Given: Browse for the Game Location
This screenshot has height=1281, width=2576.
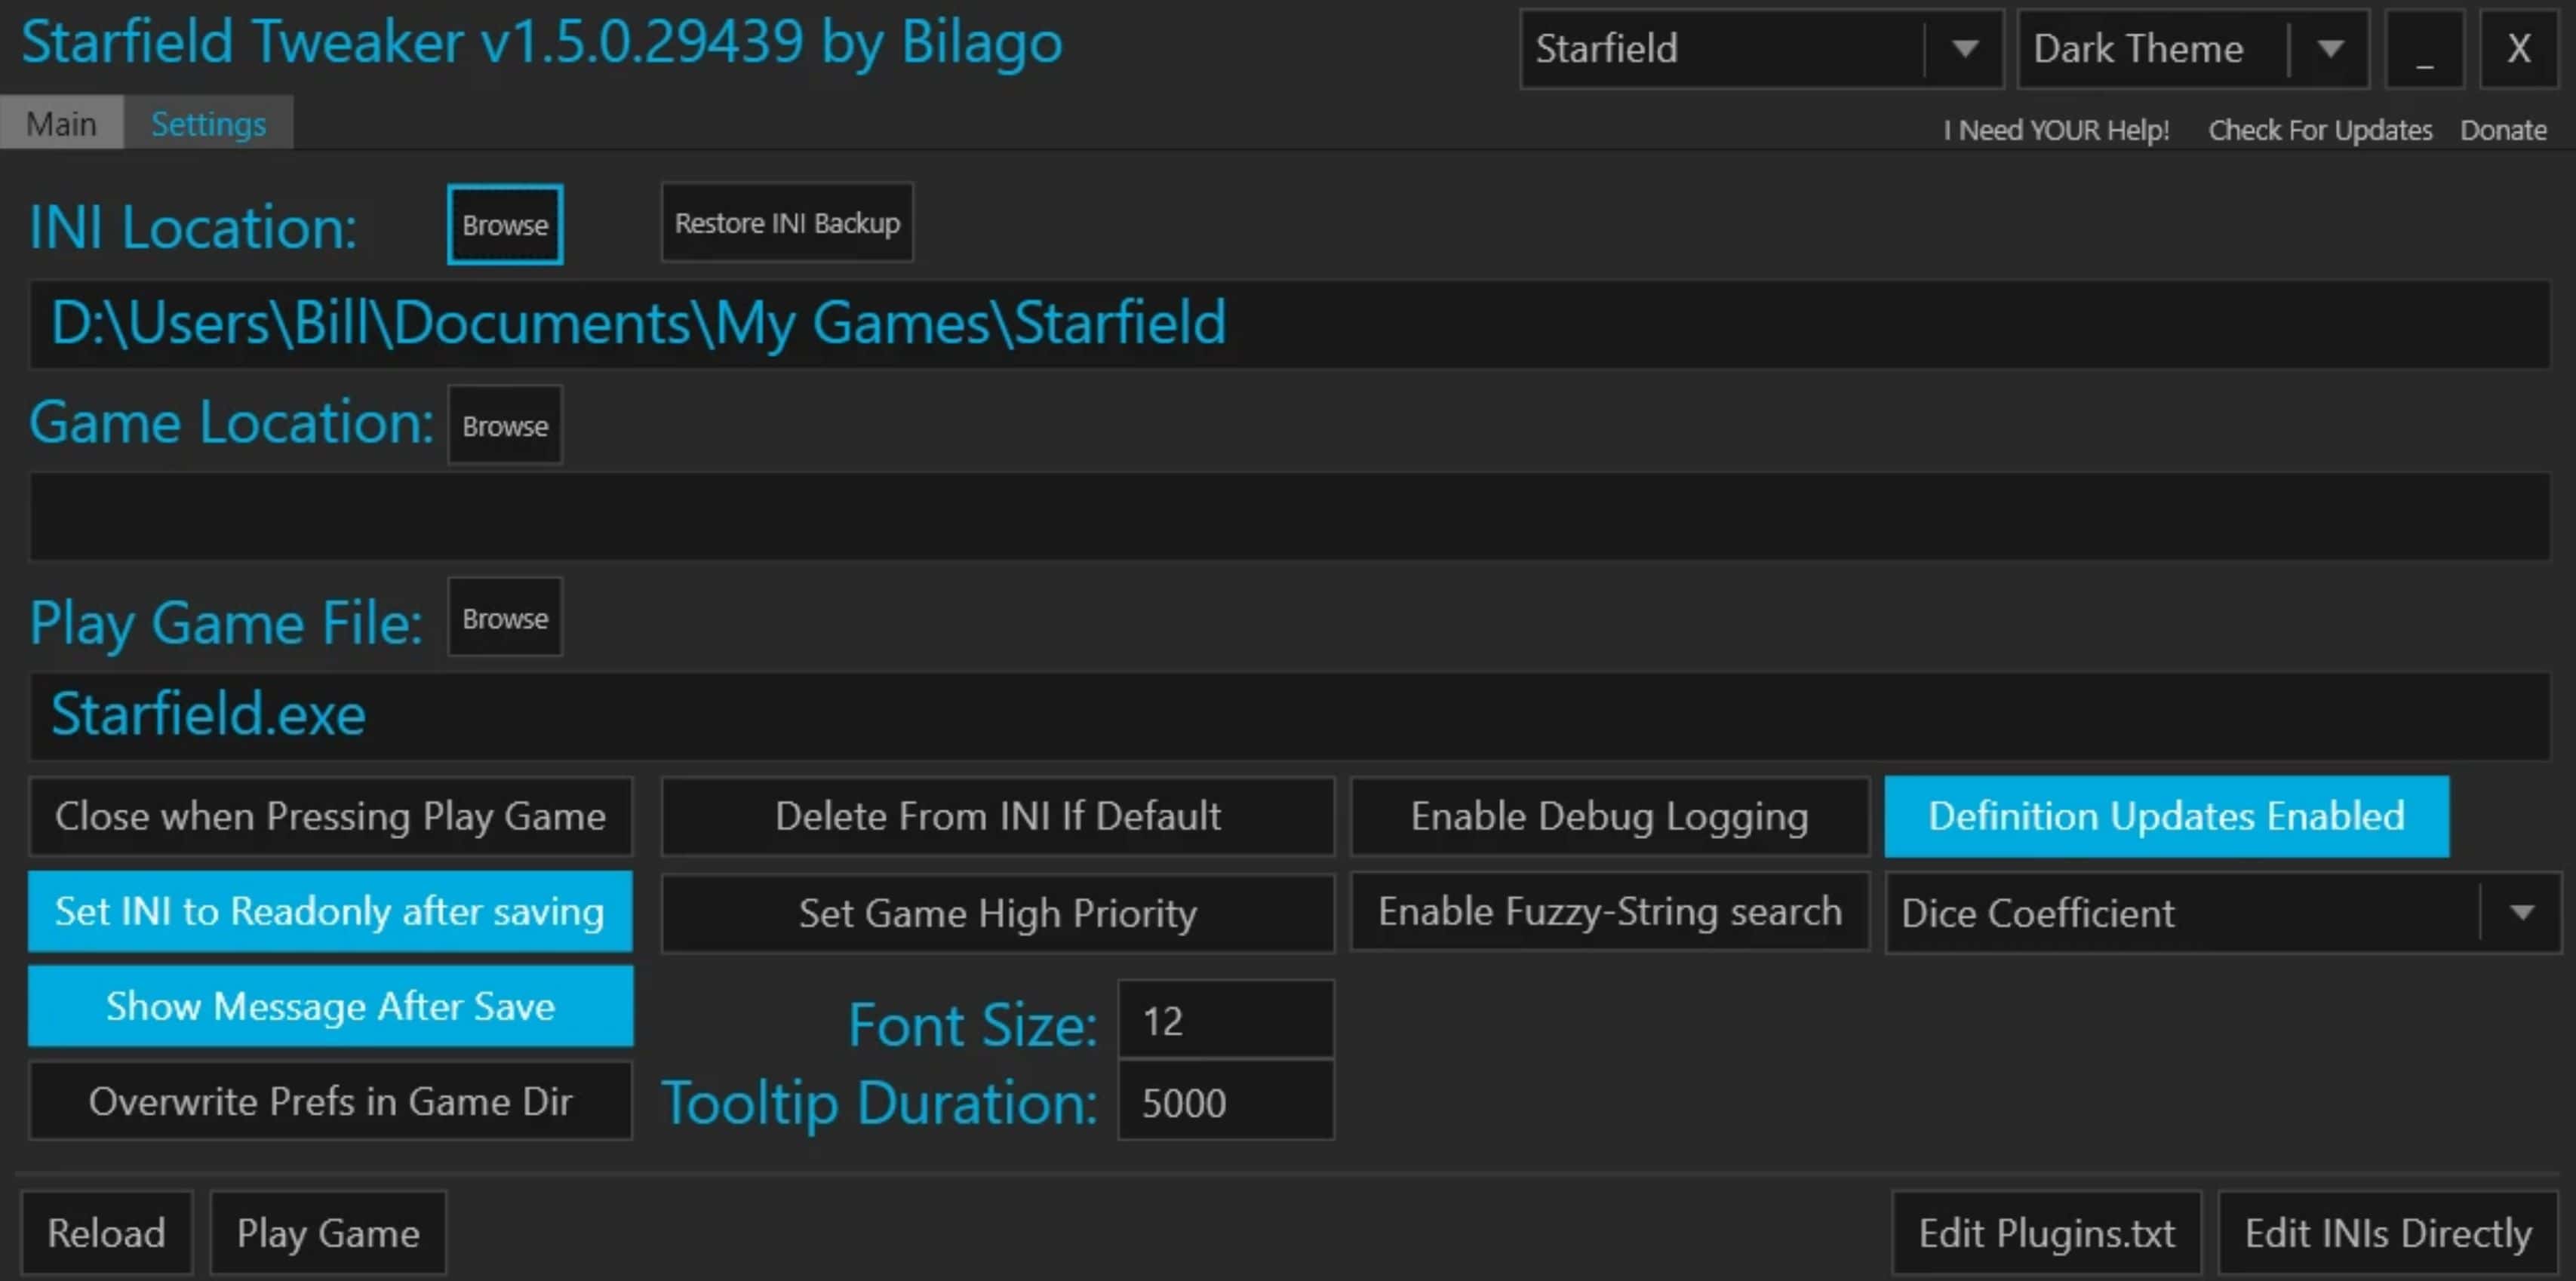Looking at the screenshot, I should (505, 426).
